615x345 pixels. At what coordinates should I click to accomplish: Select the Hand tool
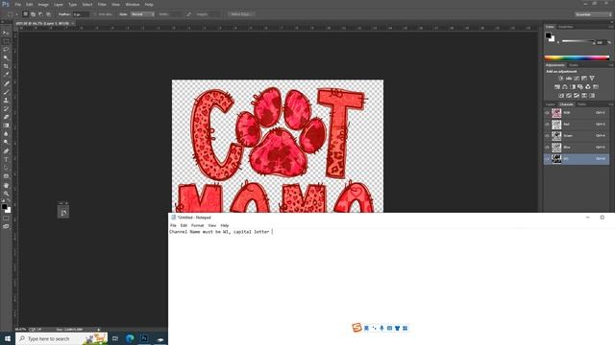tap(6, 185)
